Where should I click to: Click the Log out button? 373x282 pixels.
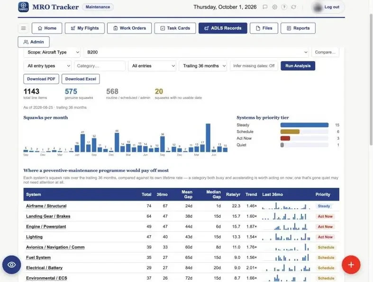tap(332, 7)
